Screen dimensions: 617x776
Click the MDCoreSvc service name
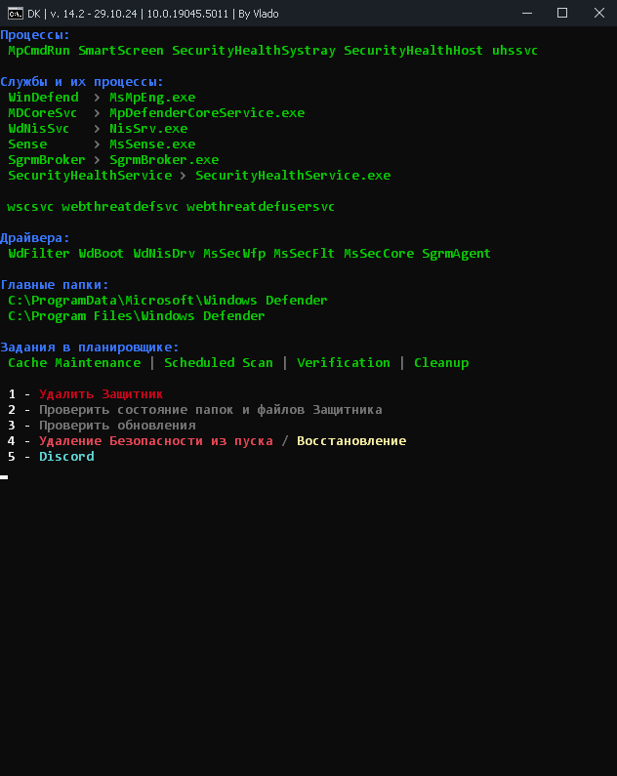point(43,113)
